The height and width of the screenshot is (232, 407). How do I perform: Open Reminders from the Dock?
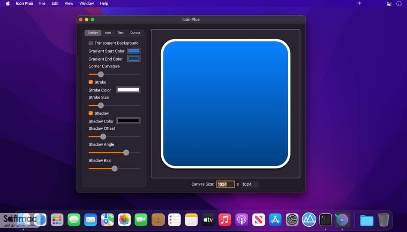174,220
